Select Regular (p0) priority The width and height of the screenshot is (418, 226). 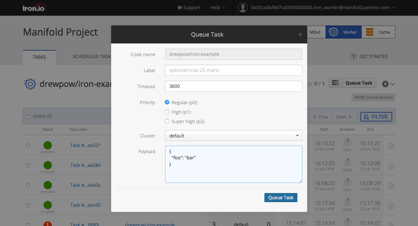167,103
